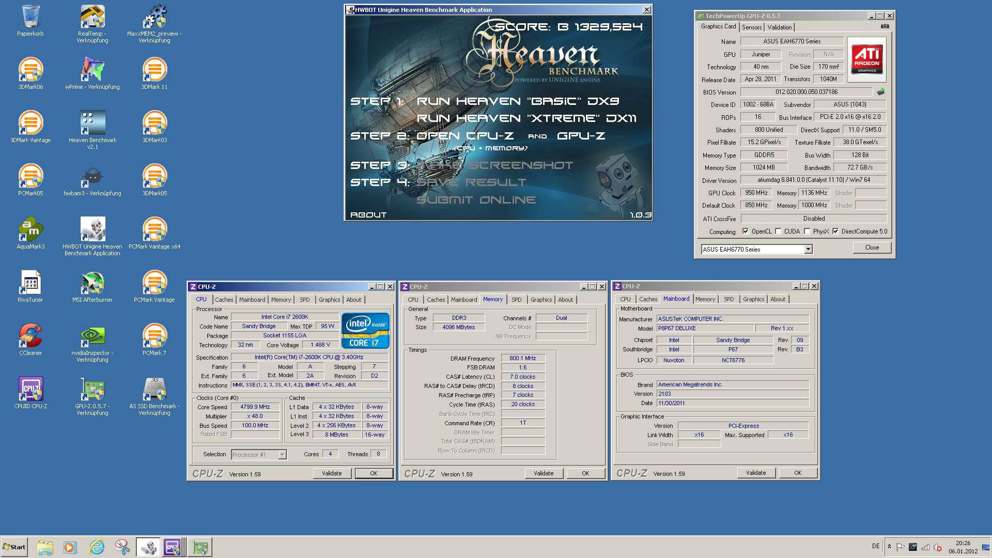Launch CCleaner desktop icon

(x=30, y=340)
